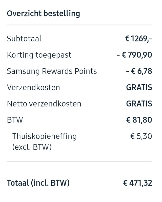
Task: Click the divider line above Totaal
Action: point(79,161)
